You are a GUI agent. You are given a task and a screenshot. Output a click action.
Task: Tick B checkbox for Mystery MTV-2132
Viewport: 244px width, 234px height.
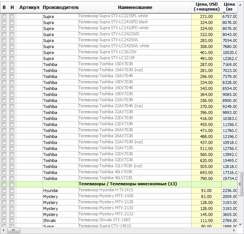(x=4, y=214)
